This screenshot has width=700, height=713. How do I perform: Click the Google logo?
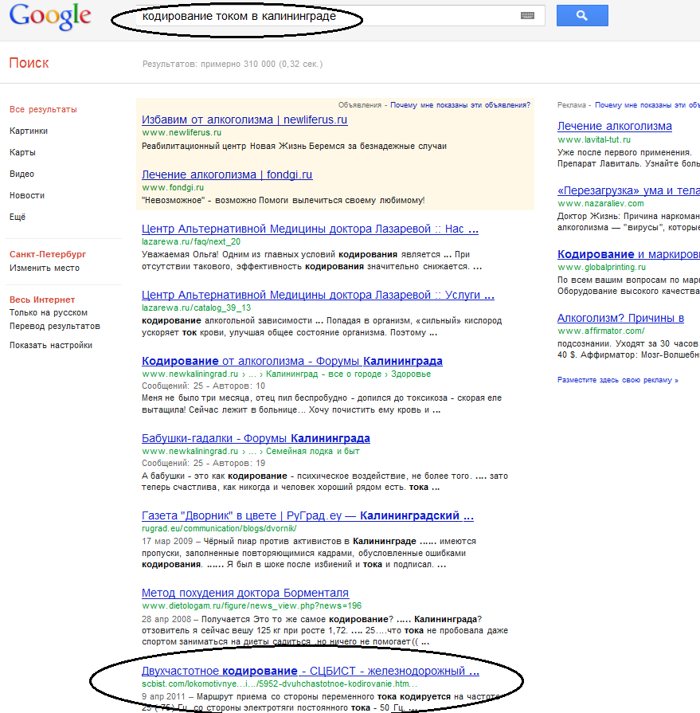(50, 16)
